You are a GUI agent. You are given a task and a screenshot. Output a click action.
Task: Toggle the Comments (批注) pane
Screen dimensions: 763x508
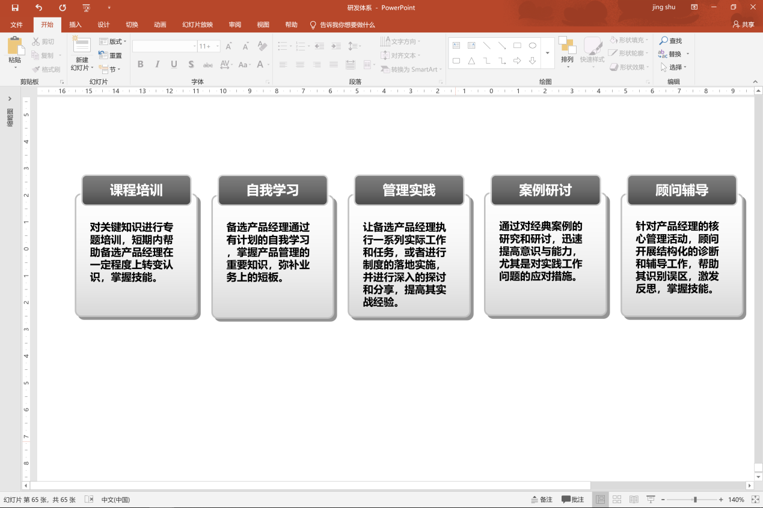tap(572, 500)
